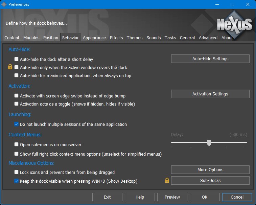
Task: Click 'Define how this dock behaves...' text
Action: tap(36, 23)
